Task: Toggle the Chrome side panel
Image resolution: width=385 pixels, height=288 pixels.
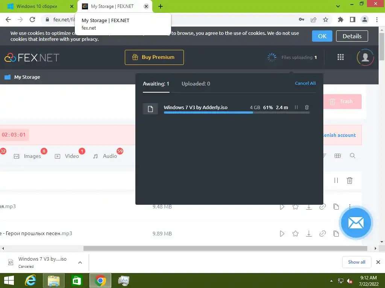Action: [353, 19]
